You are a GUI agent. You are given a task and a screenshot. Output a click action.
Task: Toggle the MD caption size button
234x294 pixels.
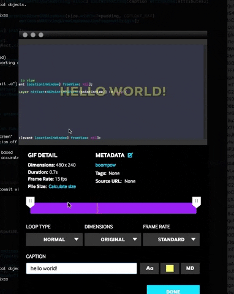[190, 268]
